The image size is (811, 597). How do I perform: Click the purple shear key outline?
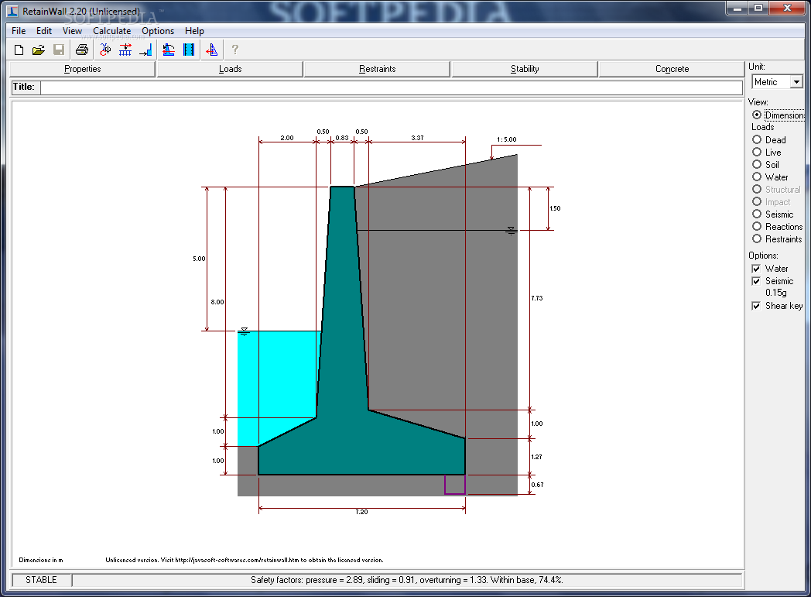pos(455,485)
